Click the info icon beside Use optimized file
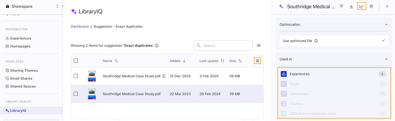Viewport: 395px width, 121px height. [x=316, y=41]
